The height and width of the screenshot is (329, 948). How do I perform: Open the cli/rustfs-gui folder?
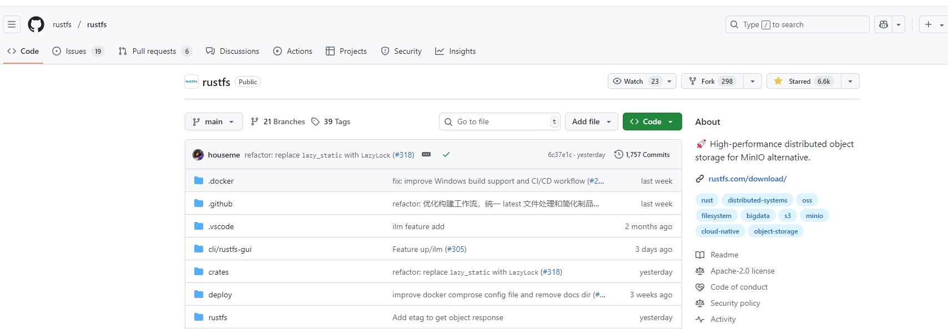[230, 249]
